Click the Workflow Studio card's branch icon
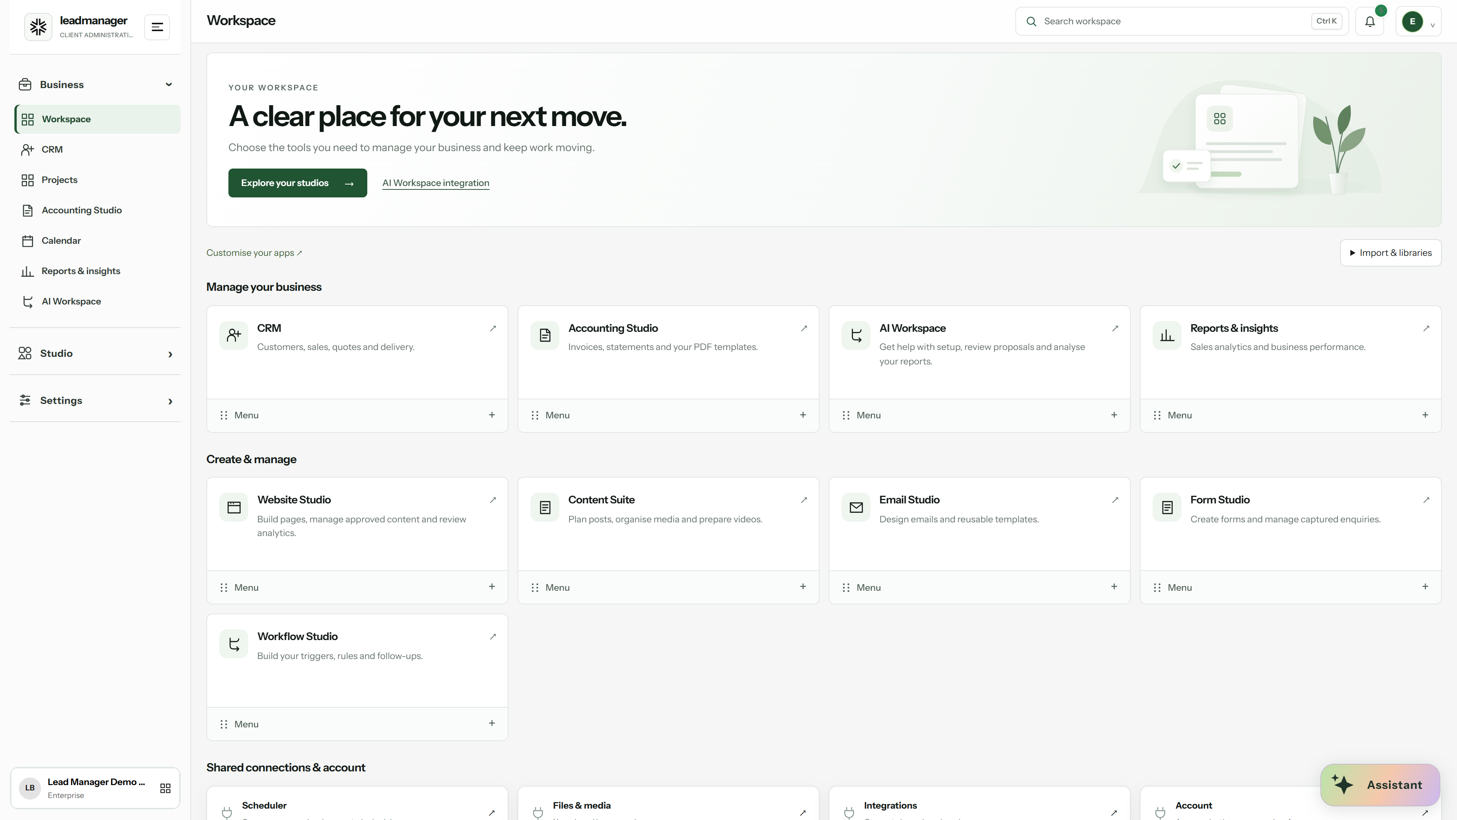The image size is (1457, 820). 234,644
